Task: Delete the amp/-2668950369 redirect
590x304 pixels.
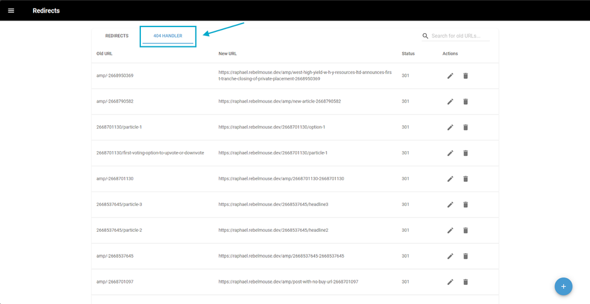Action: (465, 76)
